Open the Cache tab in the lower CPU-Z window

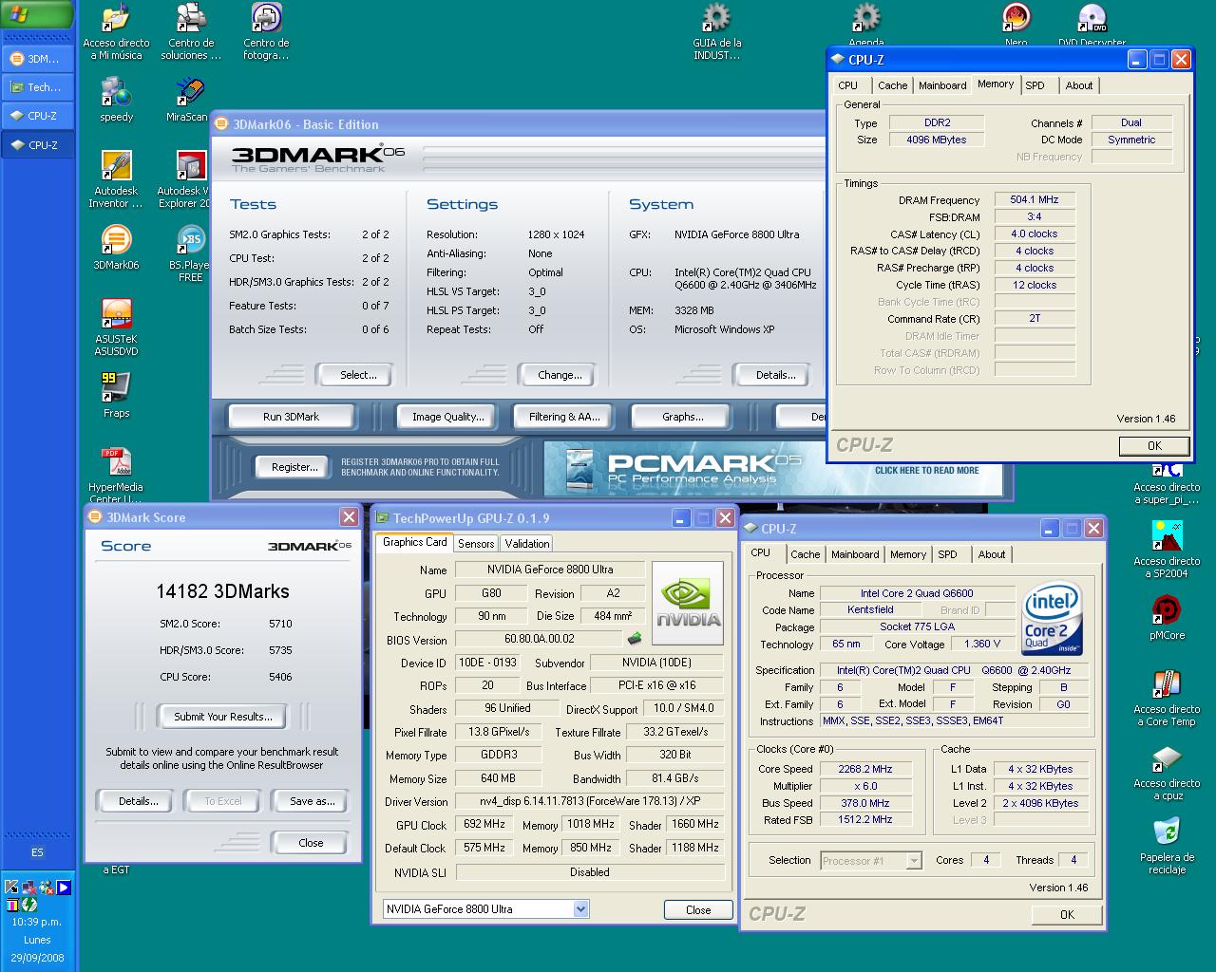point(806,554)
